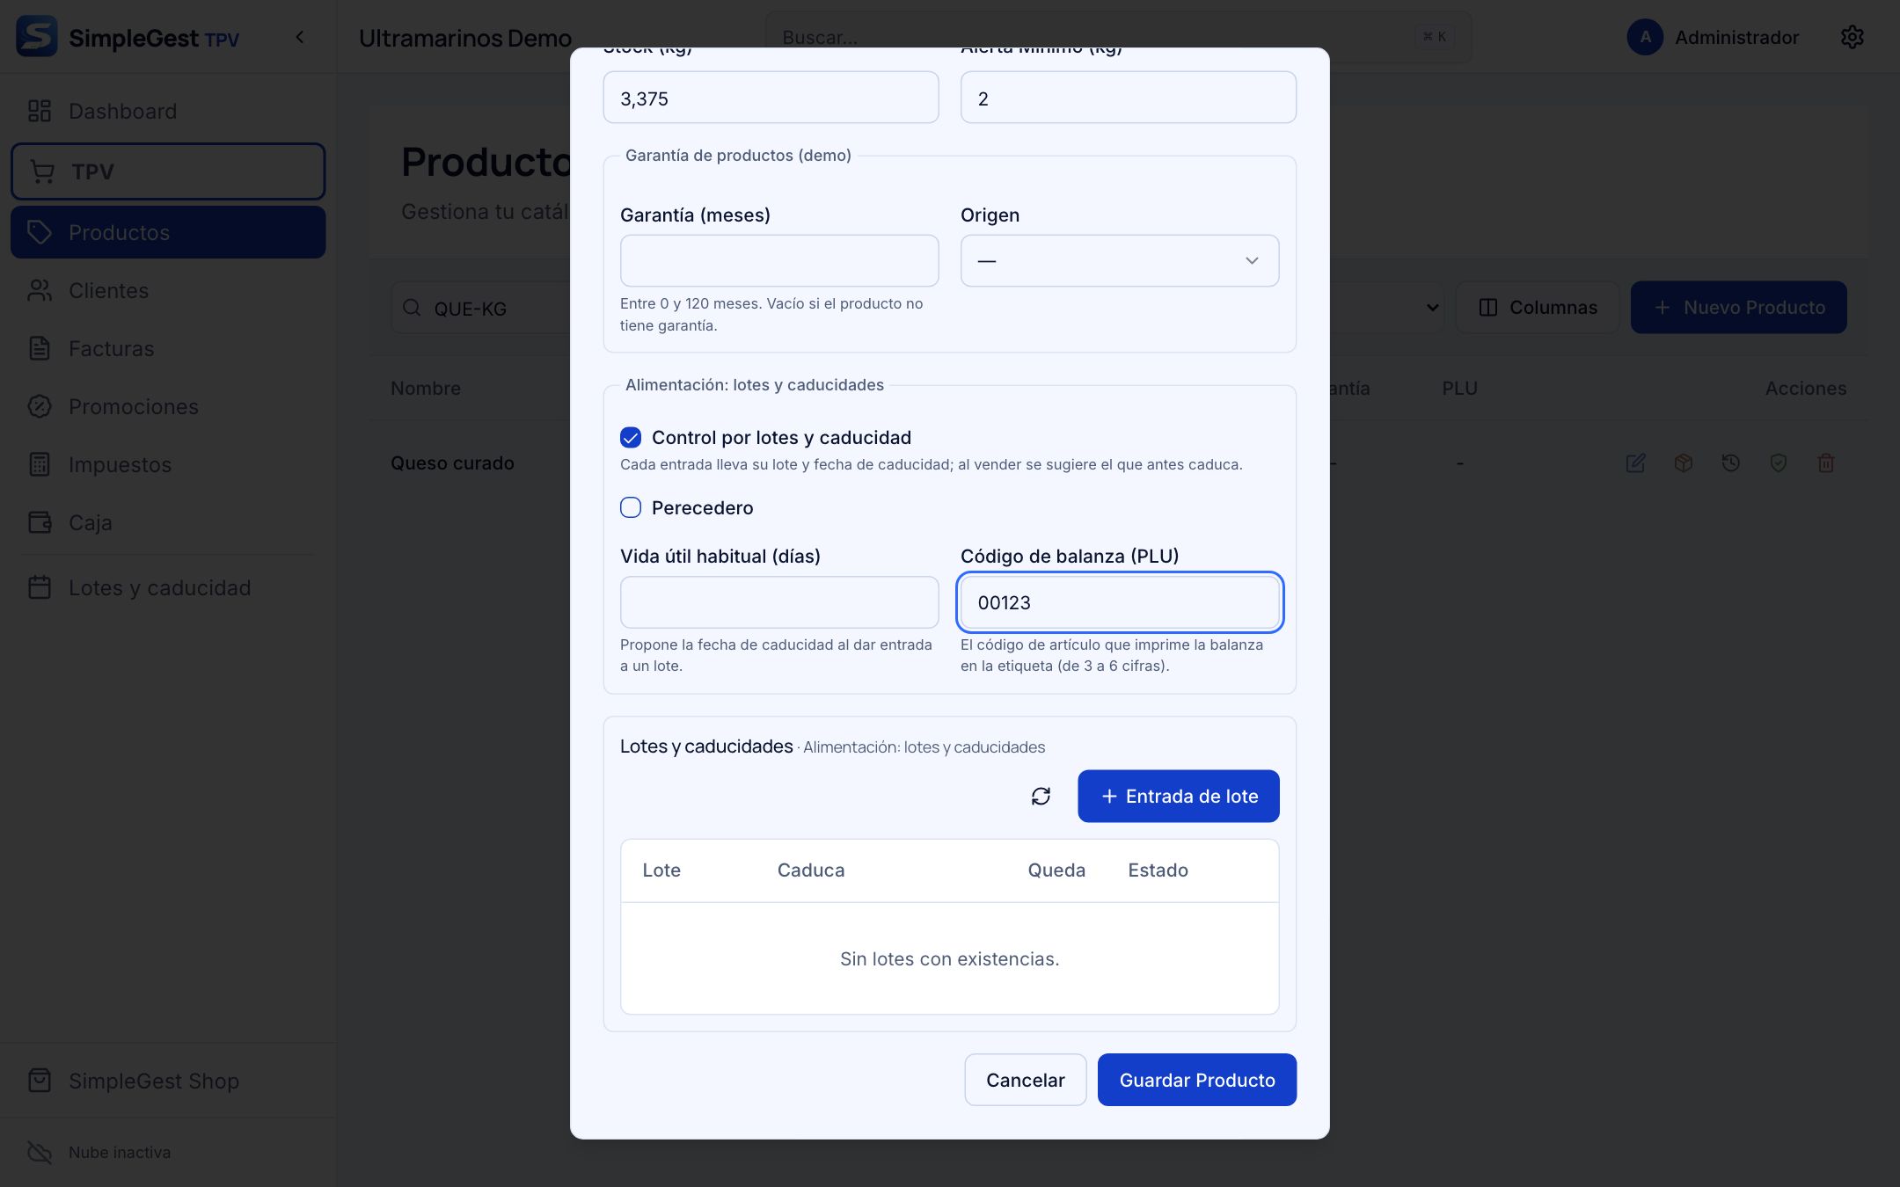Screen dimensions: 1900x1187
Task: Cancel the product dialog
Action: 1025,1080
